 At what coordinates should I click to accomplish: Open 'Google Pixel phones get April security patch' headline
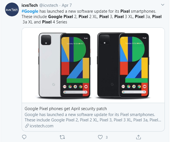click(66, 109)
